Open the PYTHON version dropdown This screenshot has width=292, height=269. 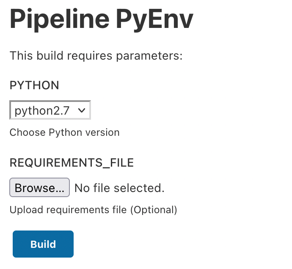(50, 111)
